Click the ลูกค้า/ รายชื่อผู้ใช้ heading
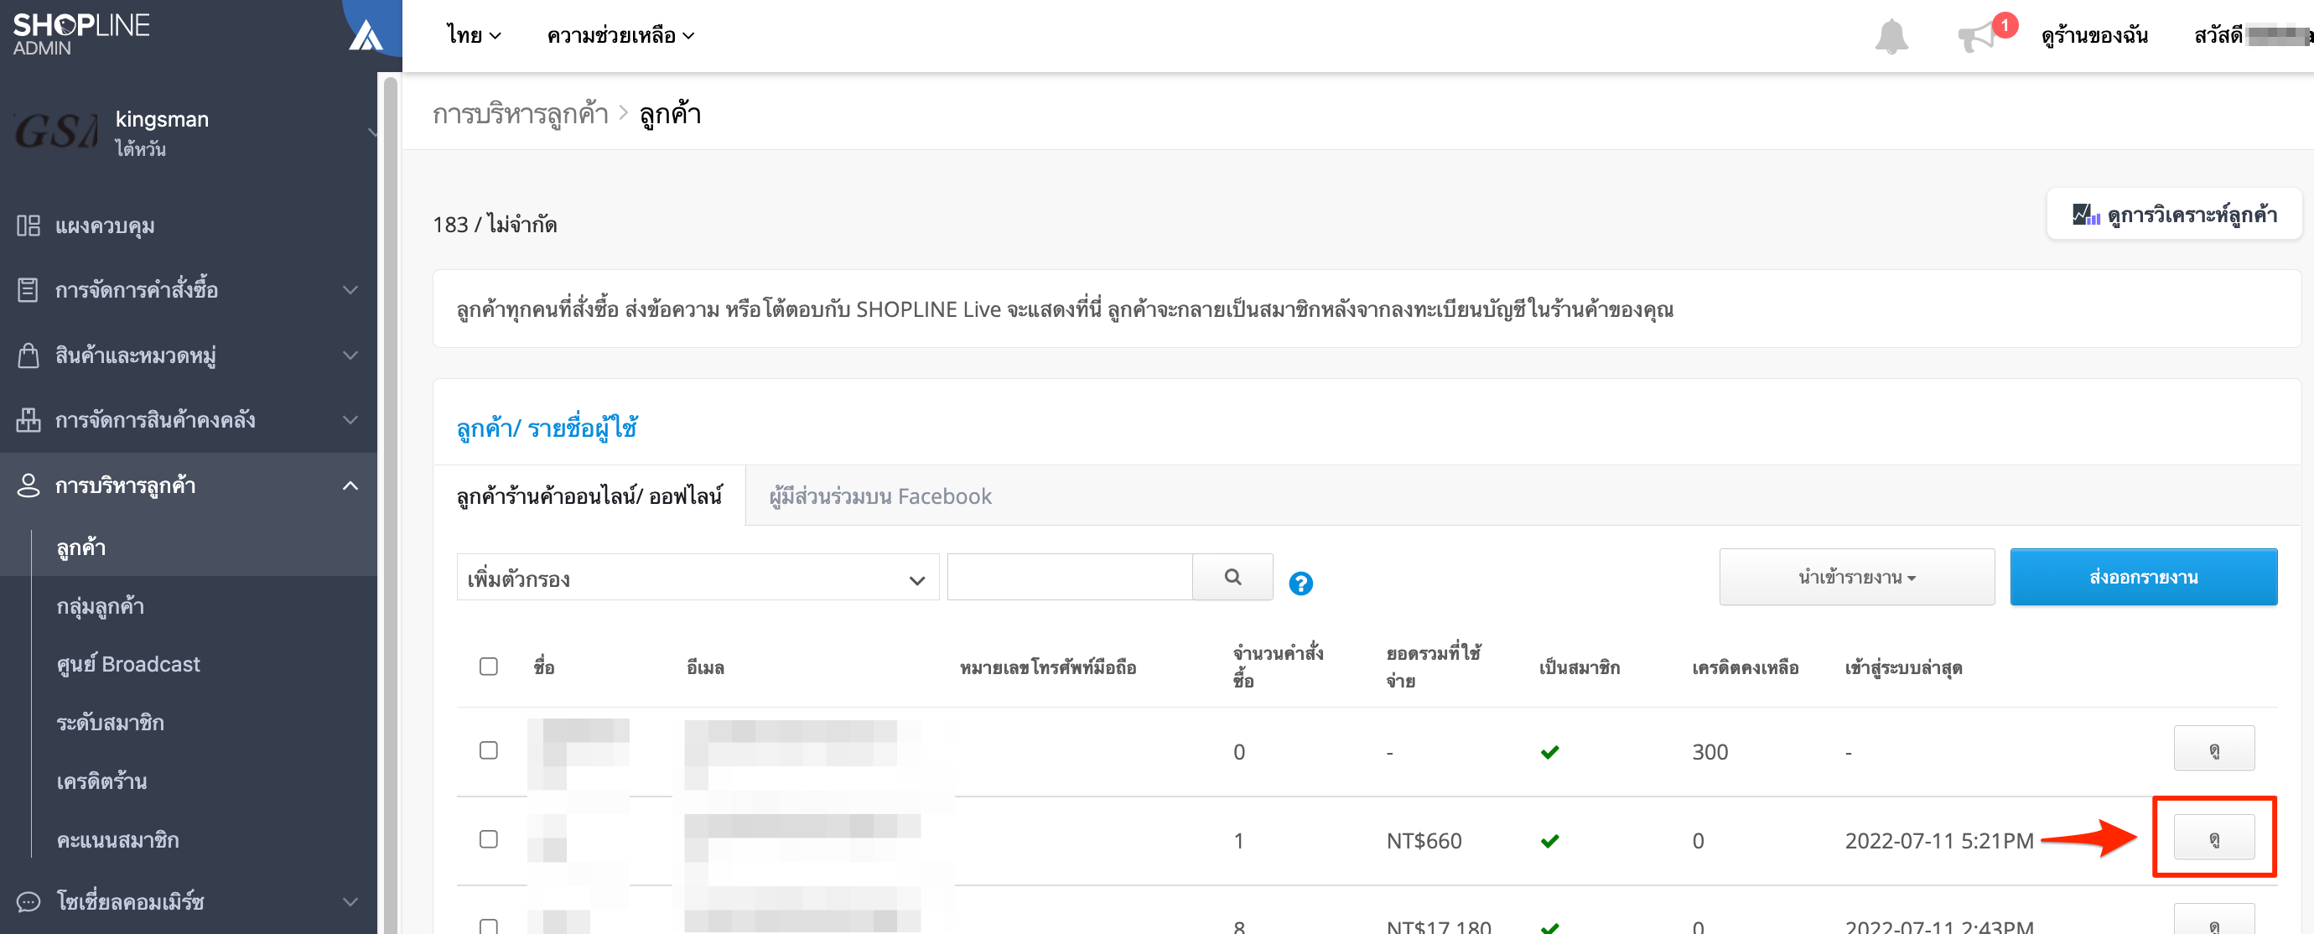The height and width of the screenshot is (934, 2314). click(546, 428)
